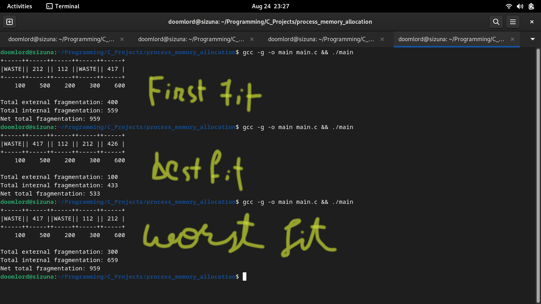541x304 pixels.
Task: Click 'Total external fragmentation: 300' line
Action: point(59,252)
